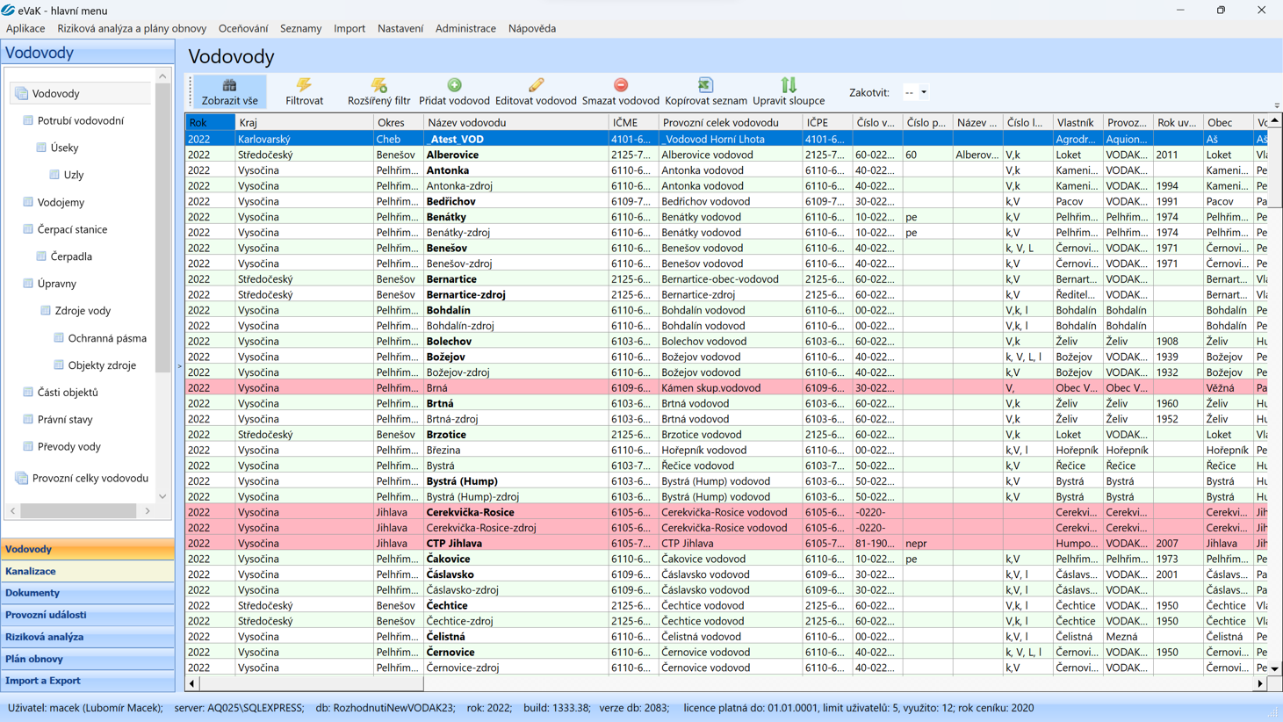The image size is (1283, 722).
Task: Open the Import menu
Action: 350,28
